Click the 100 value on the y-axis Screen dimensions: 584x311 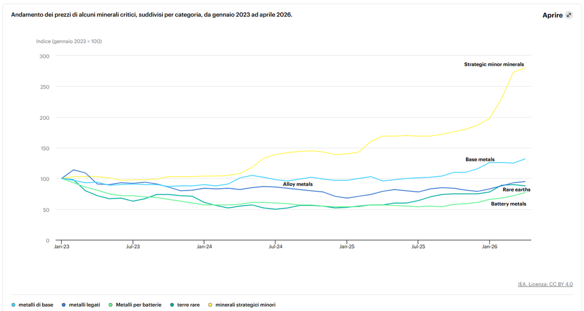pos(44,179)
